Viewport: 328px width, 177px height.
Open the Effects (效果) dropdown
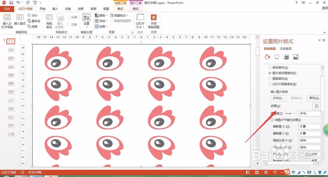(101, 27)
